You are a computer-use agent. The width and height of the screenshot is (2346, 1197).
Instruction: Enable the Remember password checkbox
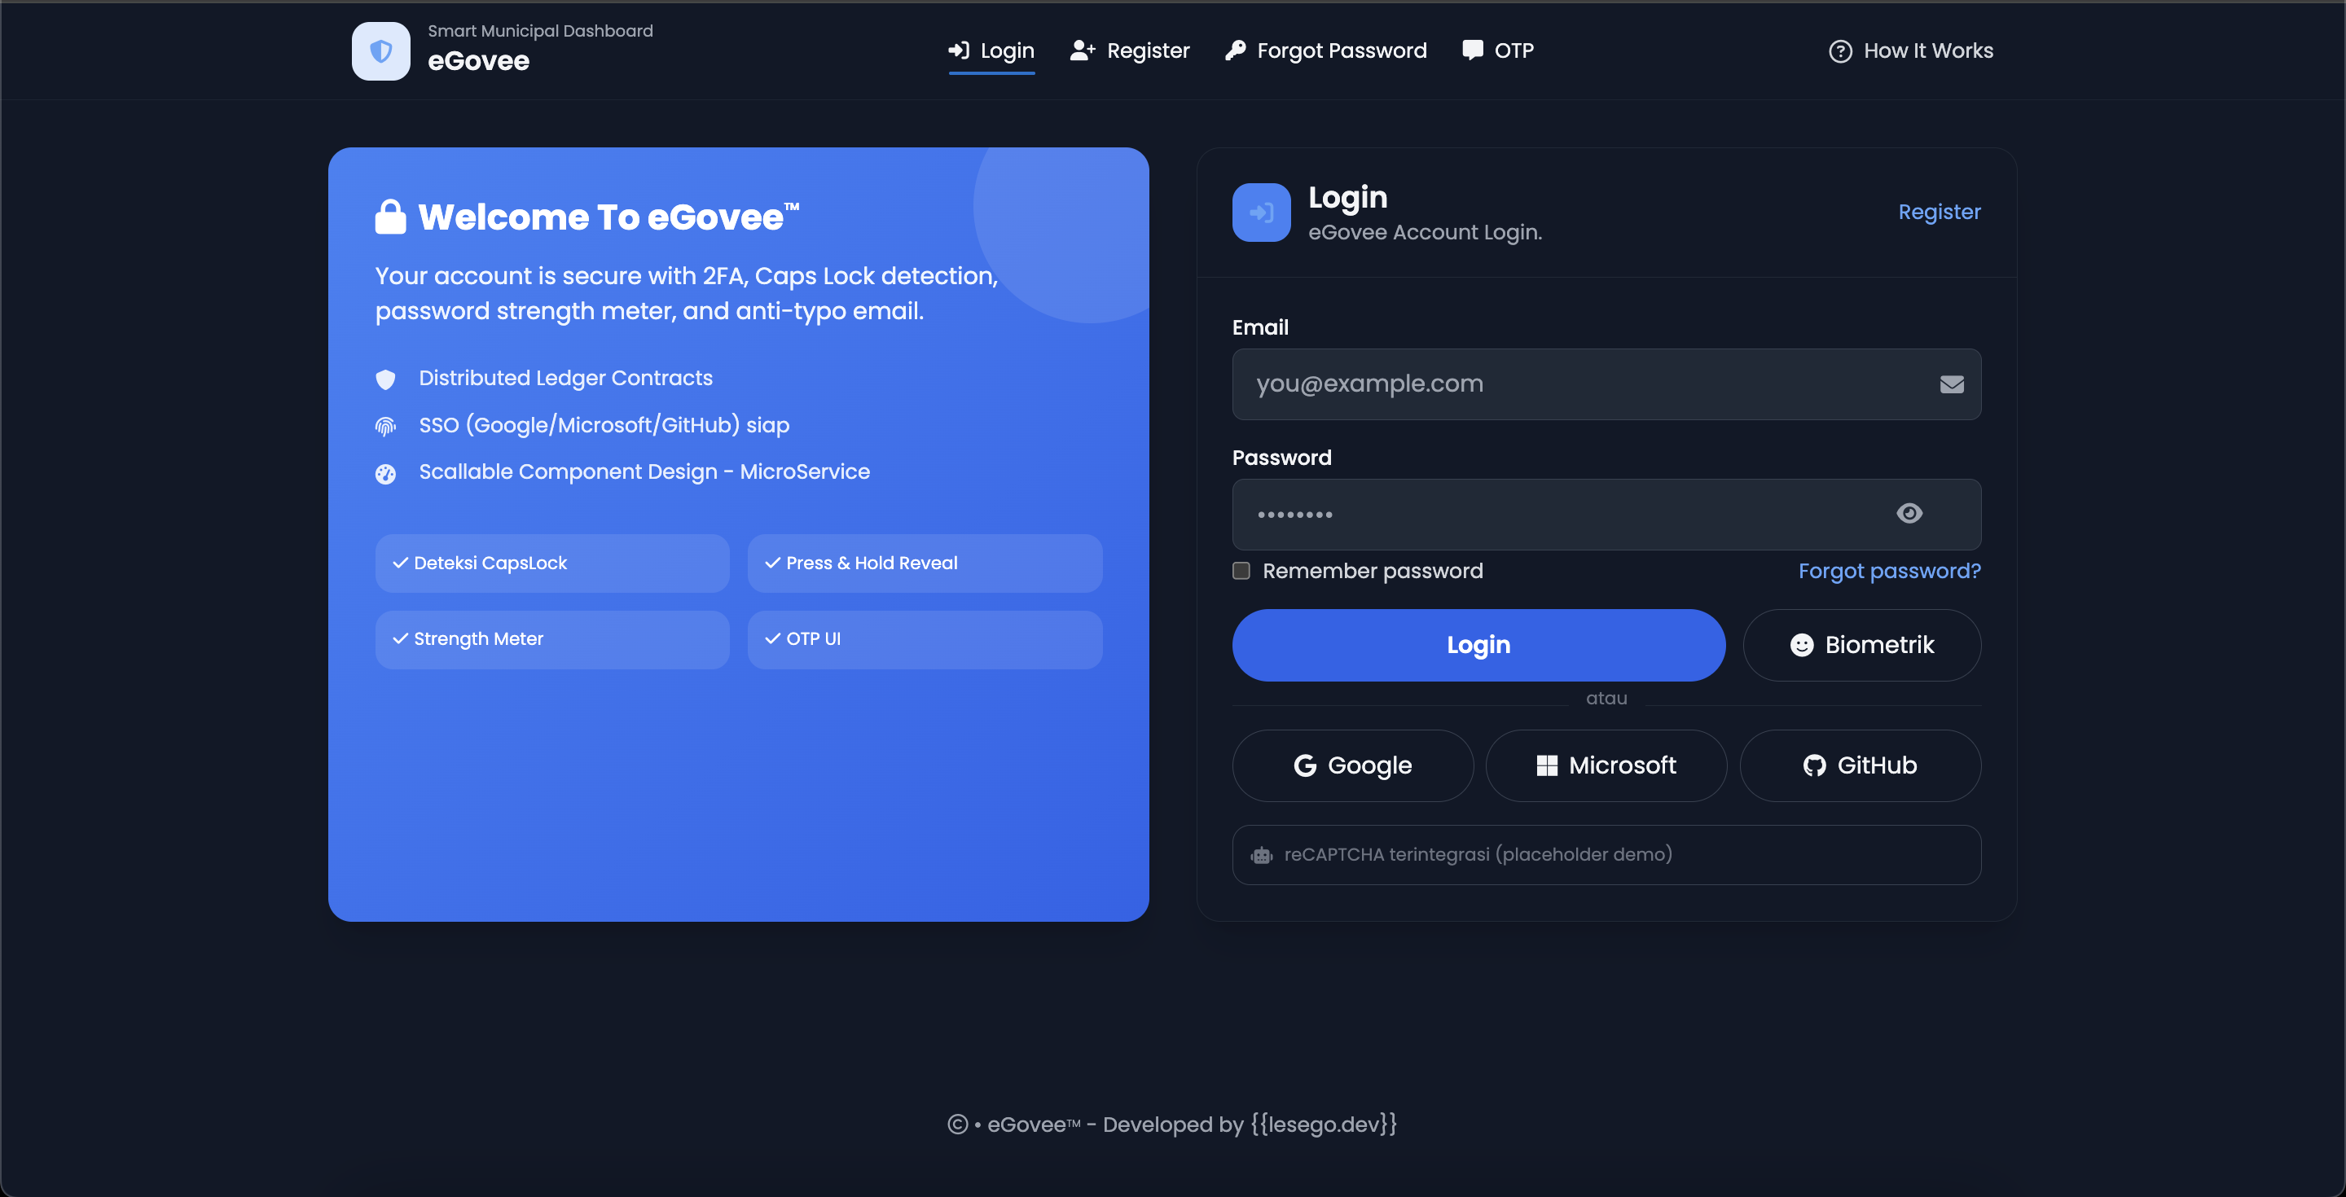click(1241, 571)
